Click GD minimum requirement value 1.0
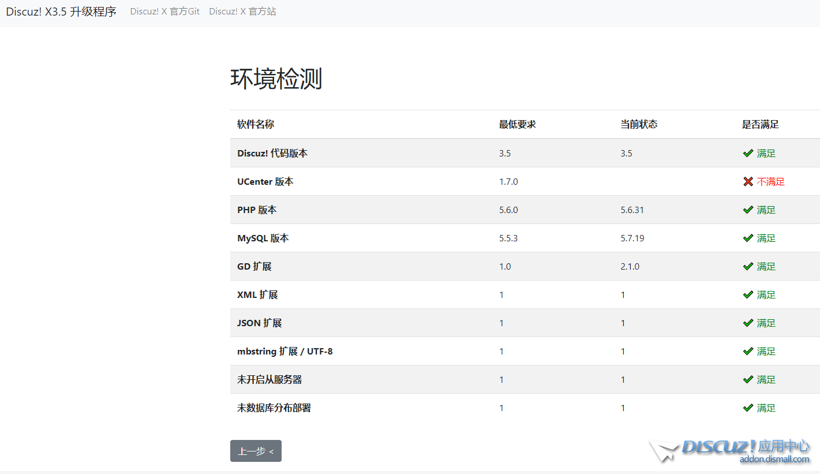Viewport: 820px width, 474px height. point(505,266)
